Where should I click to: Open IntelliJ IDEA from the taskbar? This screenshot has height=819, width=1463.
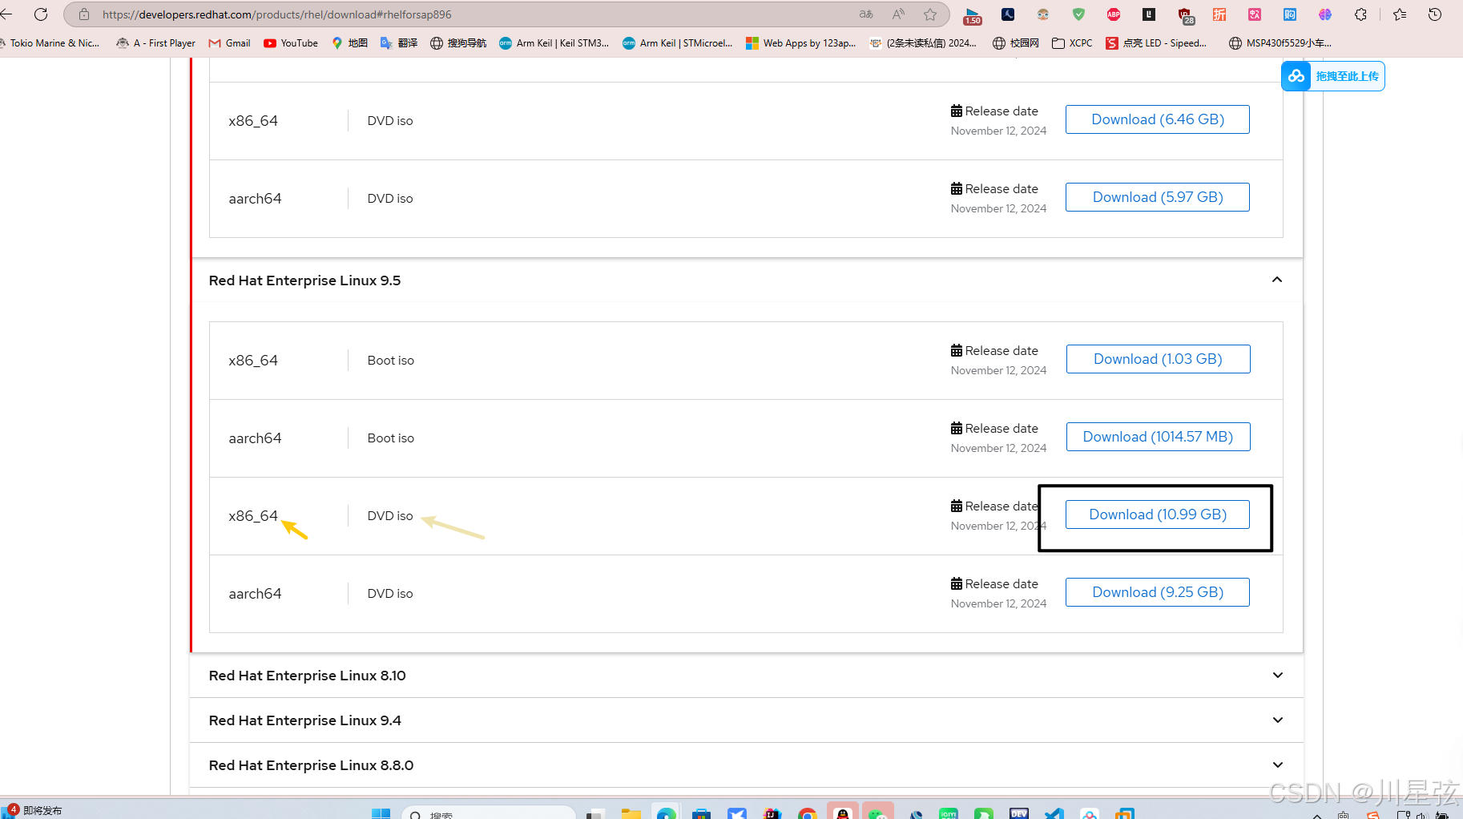point(772,813)
